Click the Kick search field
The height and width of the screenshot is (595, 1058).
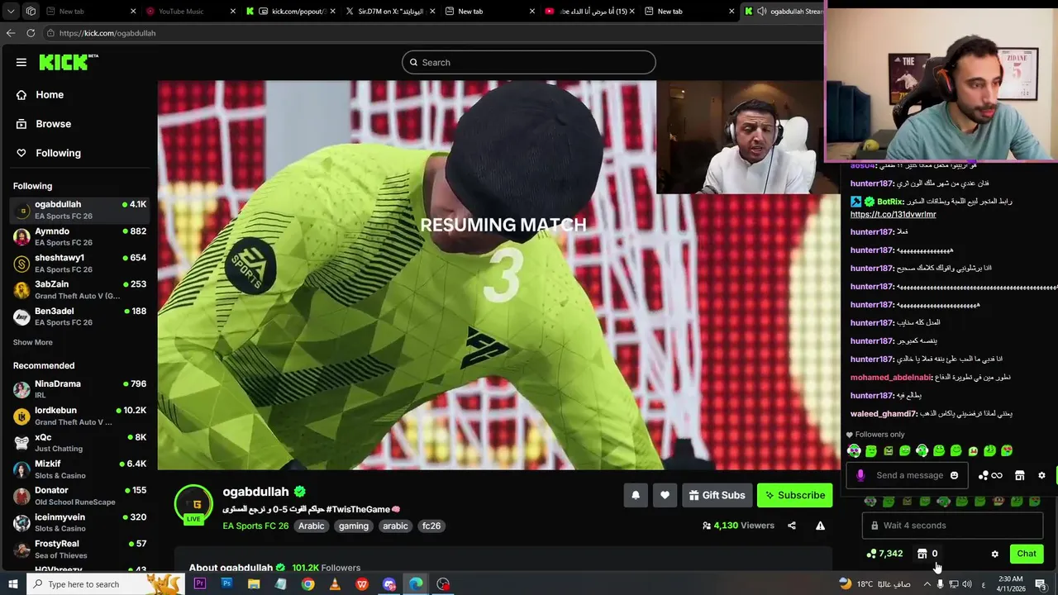[x=529, y=62]
